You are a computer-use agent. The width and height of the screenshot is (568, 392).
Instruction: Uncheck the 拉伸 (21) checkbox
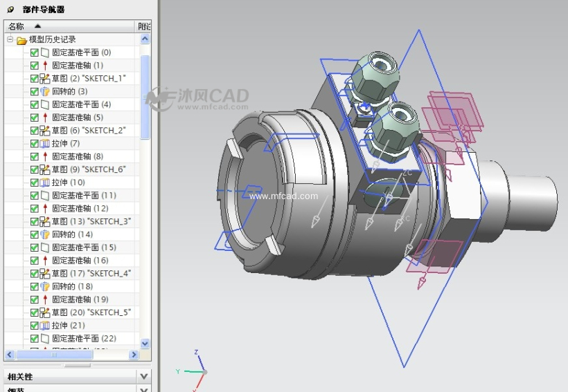(x=35, y=326)
